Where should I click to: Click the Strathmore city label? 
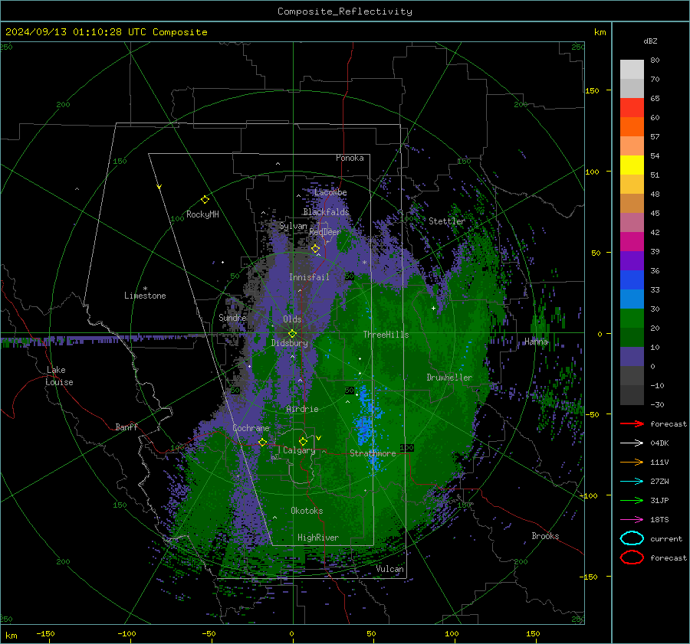coord(373,453)
